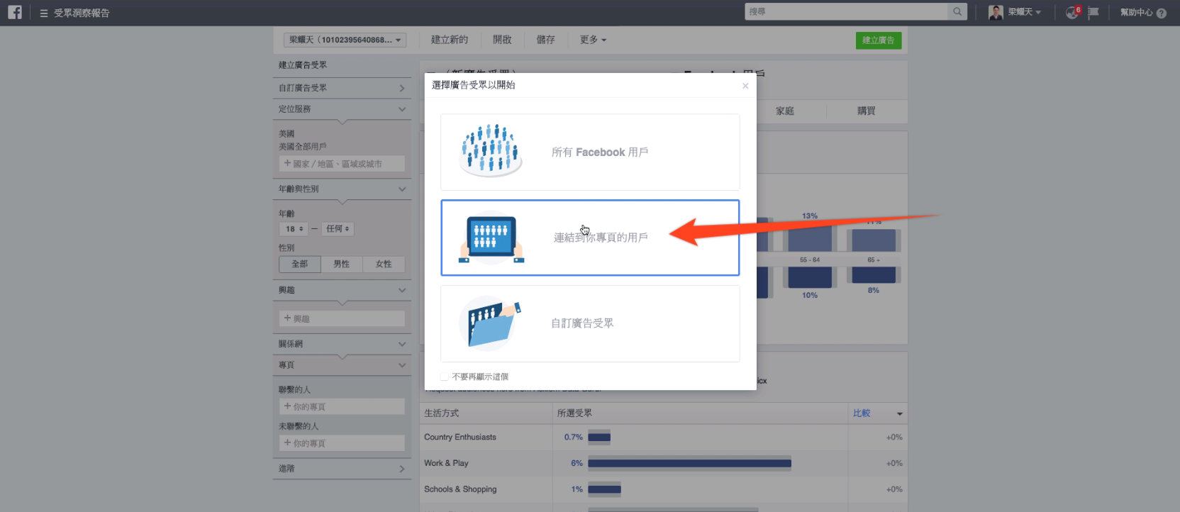Click 開啟 in the toolbar
This screenshot has width=1180, height=512.
502,40
